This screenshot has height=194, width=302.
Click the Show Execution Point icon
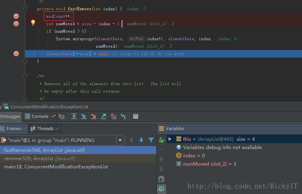coord(62,116)
